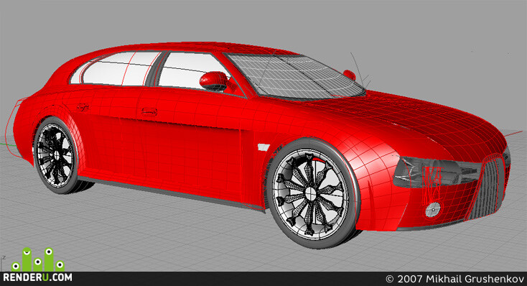Screen dimensions: 527x286
Task: Click the driver side mirror
Action: (x=214, y=81)
